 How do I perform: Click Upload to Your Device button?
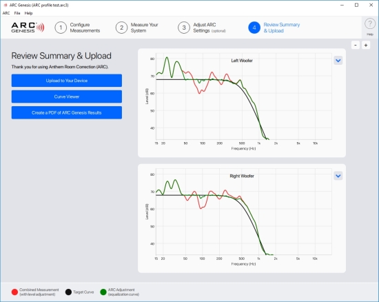(67, 81)
